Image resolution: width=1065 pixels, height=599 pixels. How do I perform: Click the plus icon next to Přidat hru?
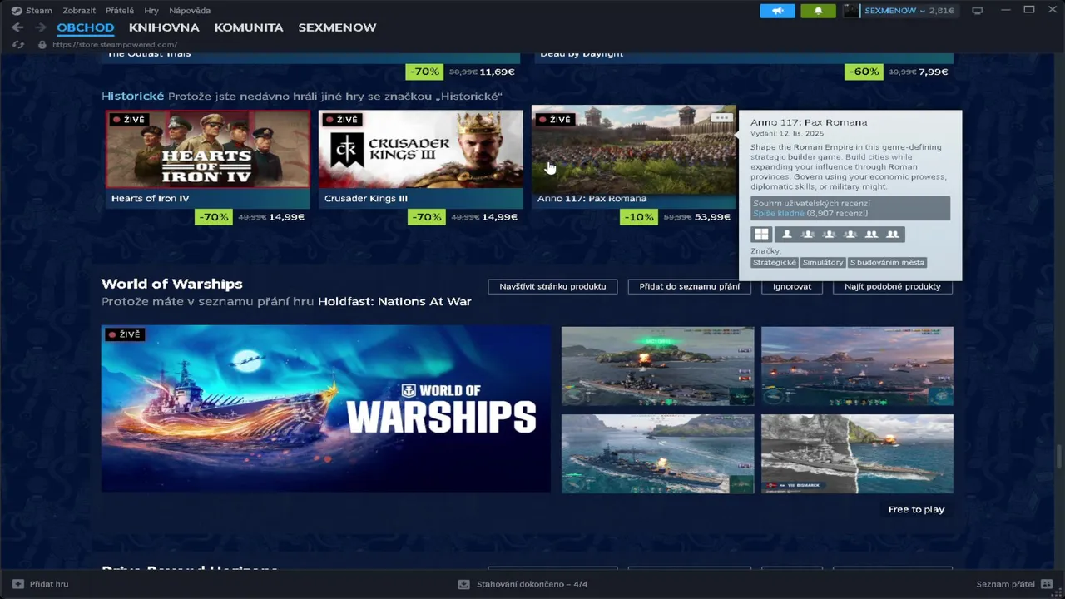point(18,584)
